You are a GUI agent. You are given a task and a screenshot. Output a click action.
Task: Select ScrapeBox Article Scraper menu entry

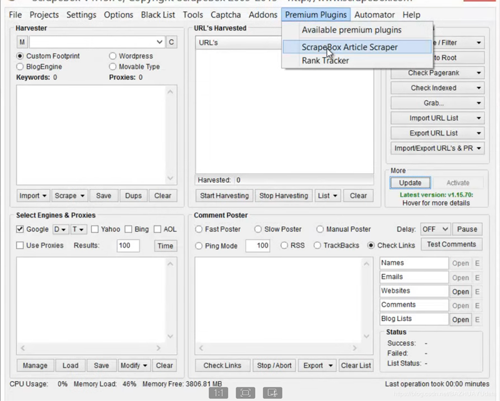tap(349, 47)
